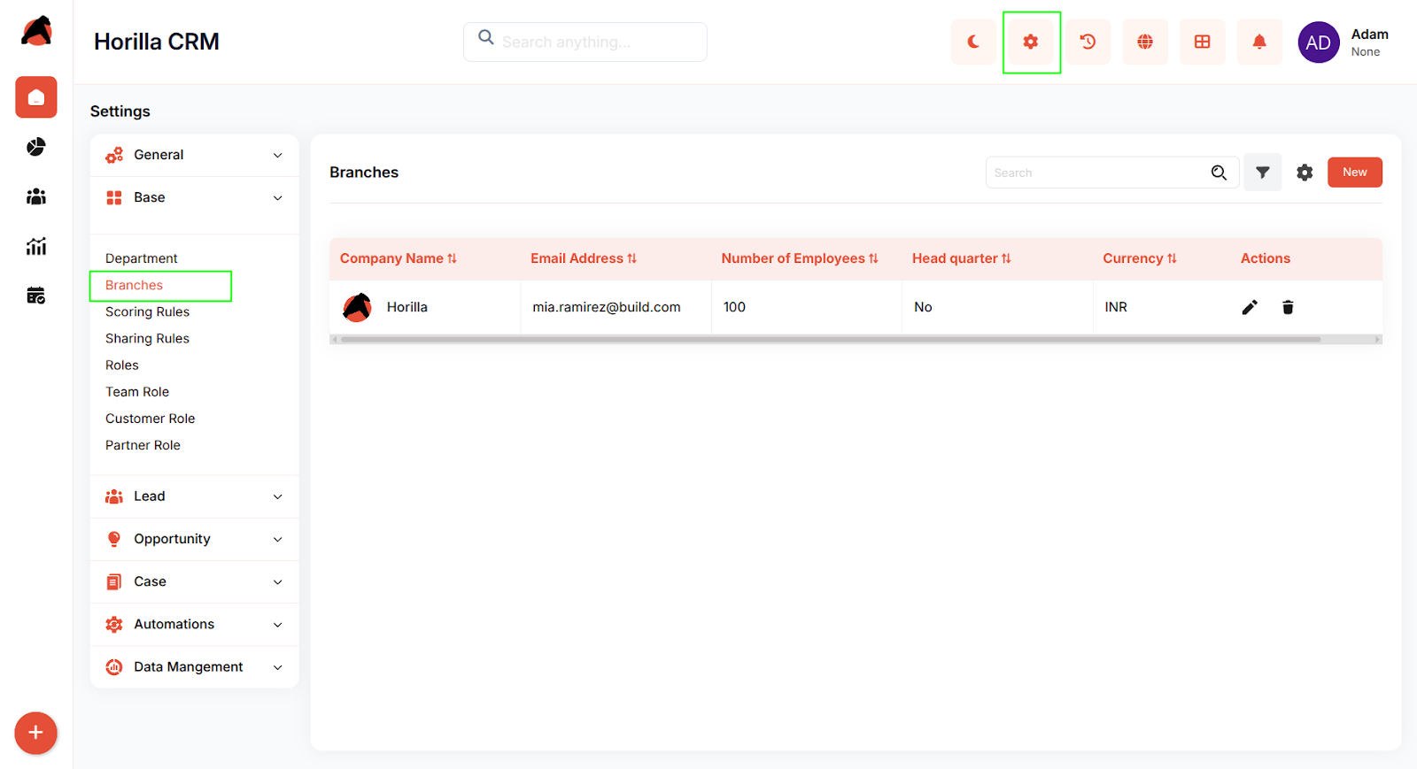Open recent history clock icon
This screenshot has width=1417, height=769.
1088,42
